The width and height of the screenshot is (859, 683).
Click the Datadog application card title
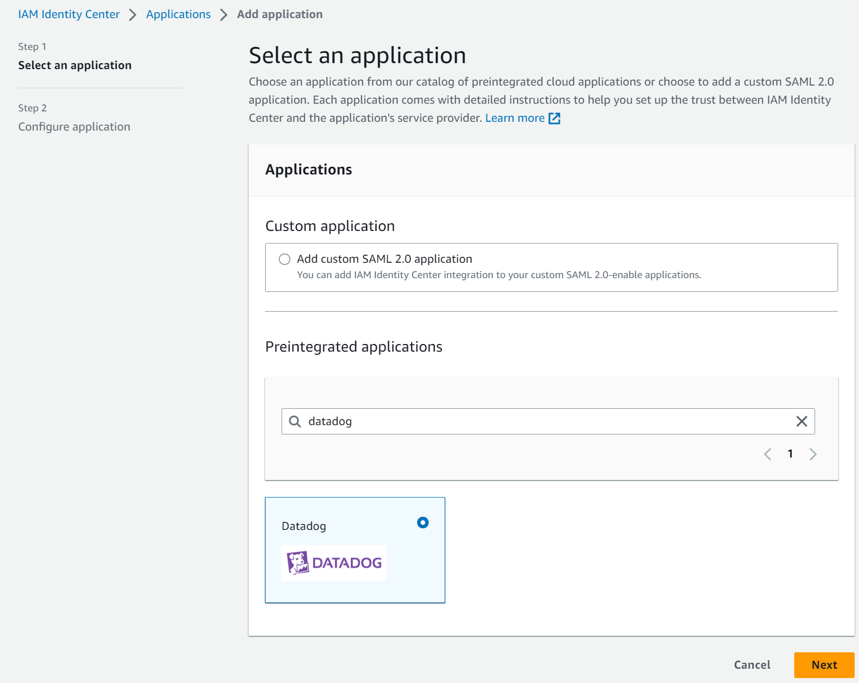pos(304,526)
